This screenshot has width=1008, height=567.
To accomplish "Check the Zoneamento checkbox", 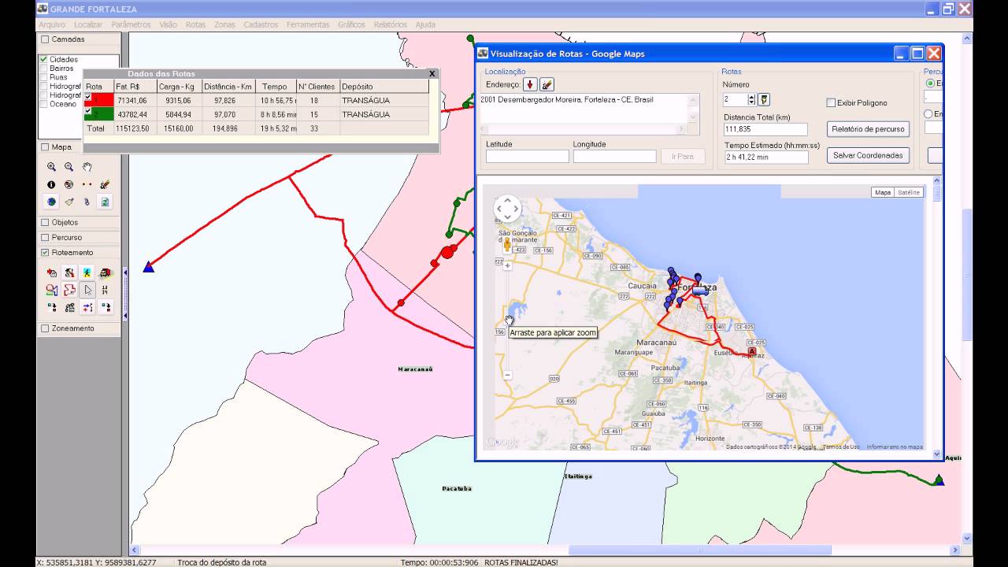I will tap(45, 328).
